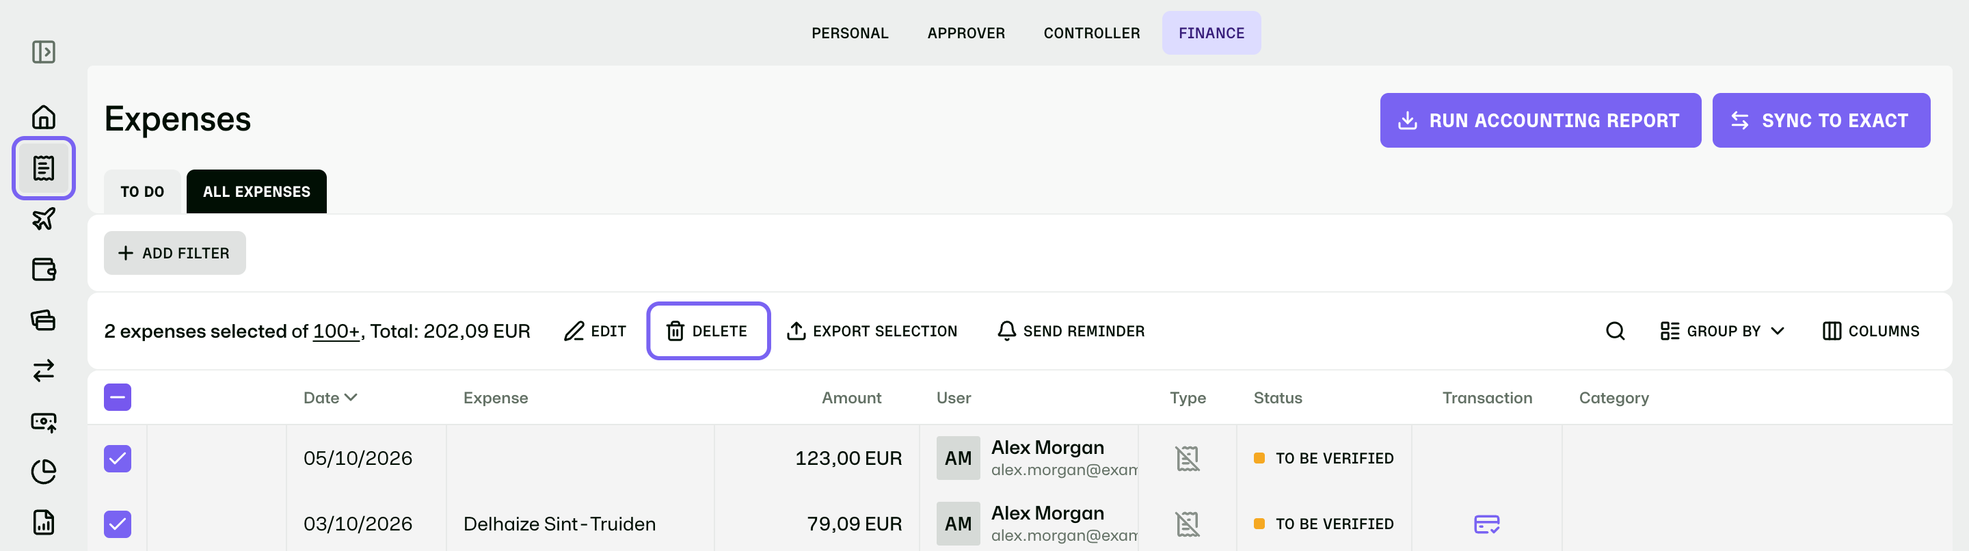This screenshot has height=551, width=1969.
Task: Click missing receipt icon for Delhaize expense
Action: pos(1187,524)
